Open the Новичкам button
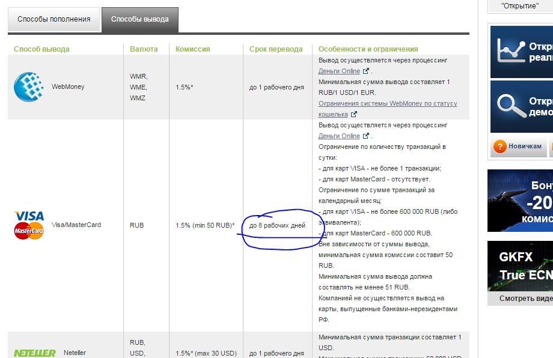Viewport: 553px width, 358px height. click(518, 147)
